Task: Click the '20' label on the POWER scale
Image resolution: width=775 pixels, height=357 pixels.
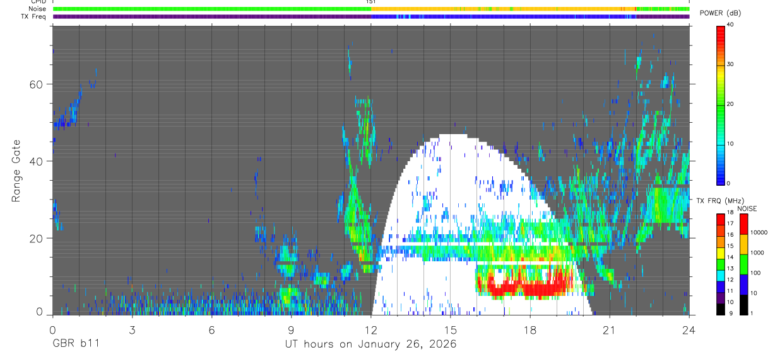Action: 731,104
